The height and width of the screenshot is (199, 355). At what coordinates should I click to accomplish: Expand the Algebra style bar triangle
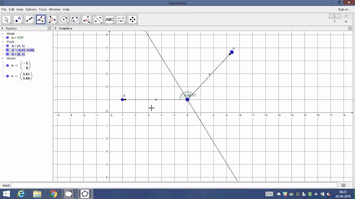(2, 28)
